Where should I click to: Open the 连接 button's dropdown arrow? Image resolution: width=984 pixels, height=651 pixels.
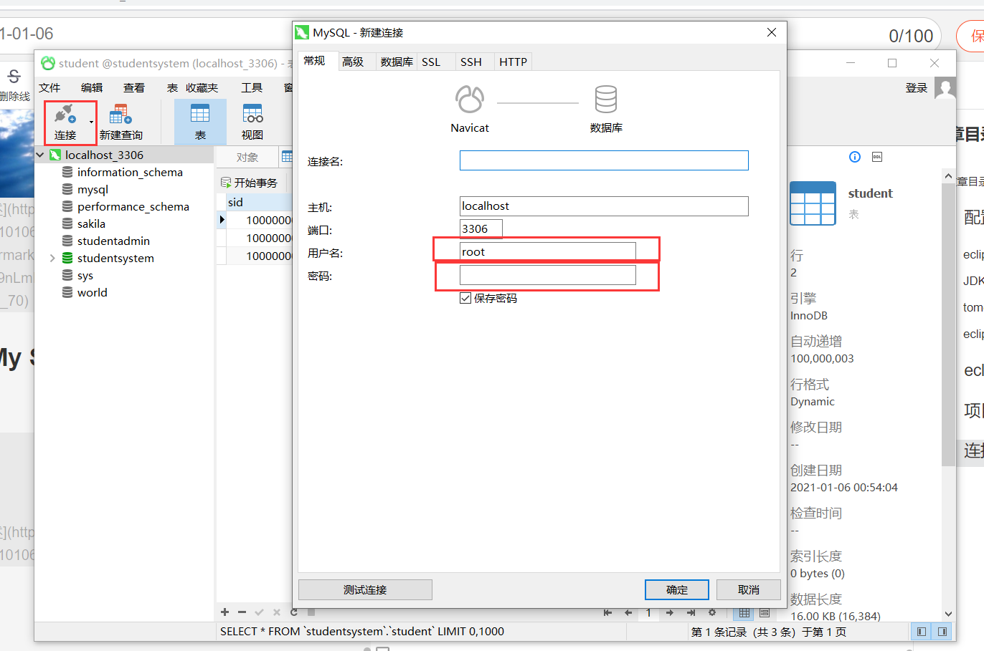[x=91, y=122]
